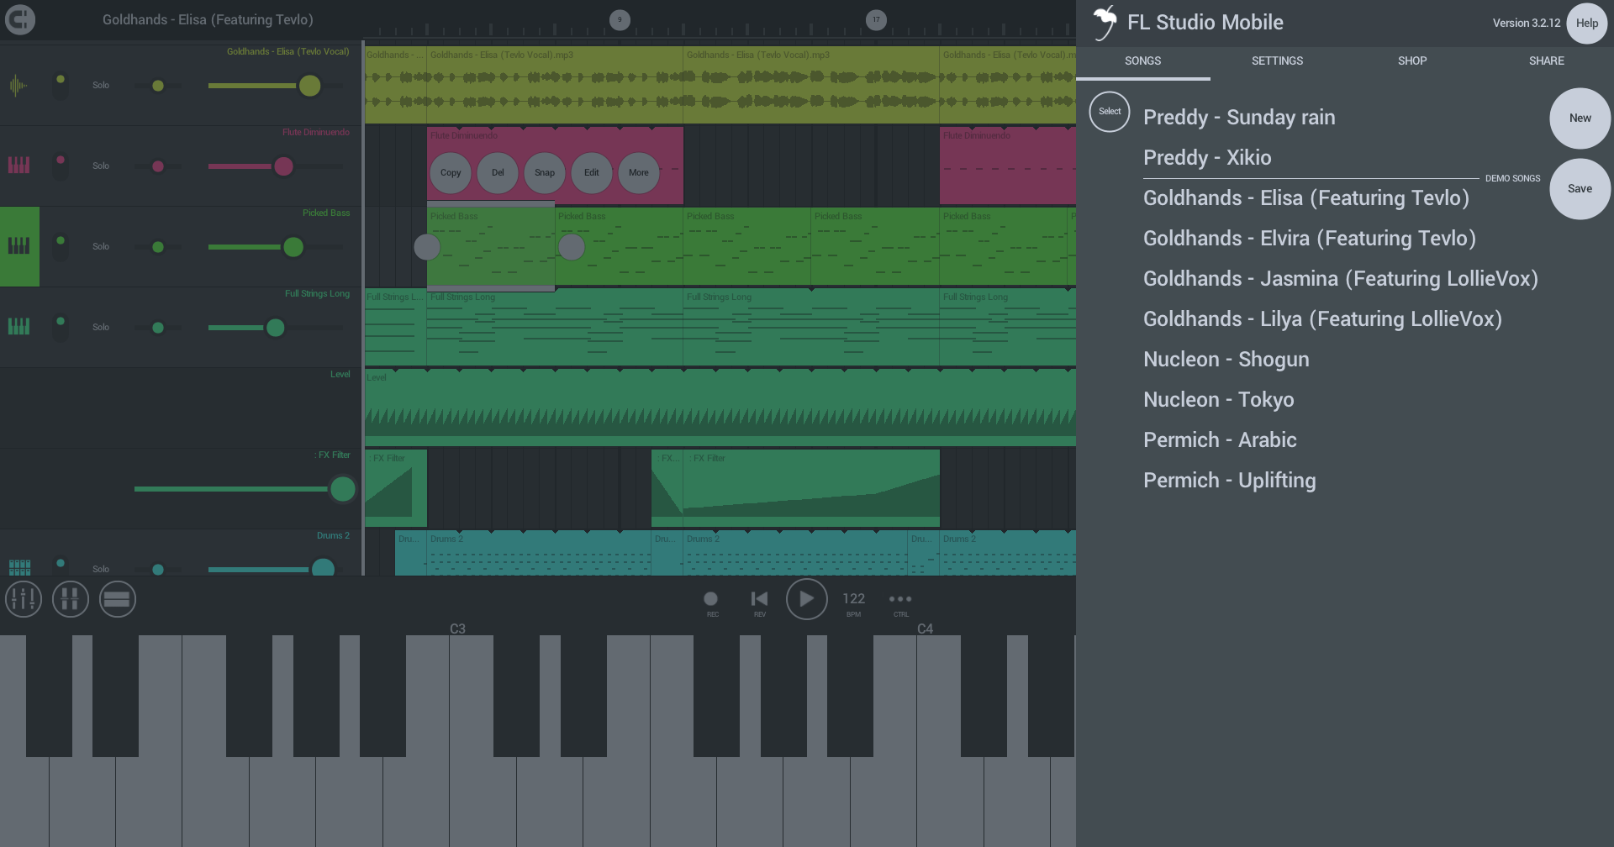This screenshot has width=1614, height=847.
Task: Open the 122 BPM tempo setting
Action: 854,601
